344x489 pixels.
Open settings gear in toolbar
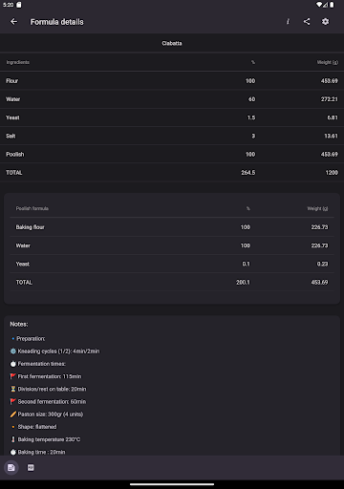coord(325,22)
